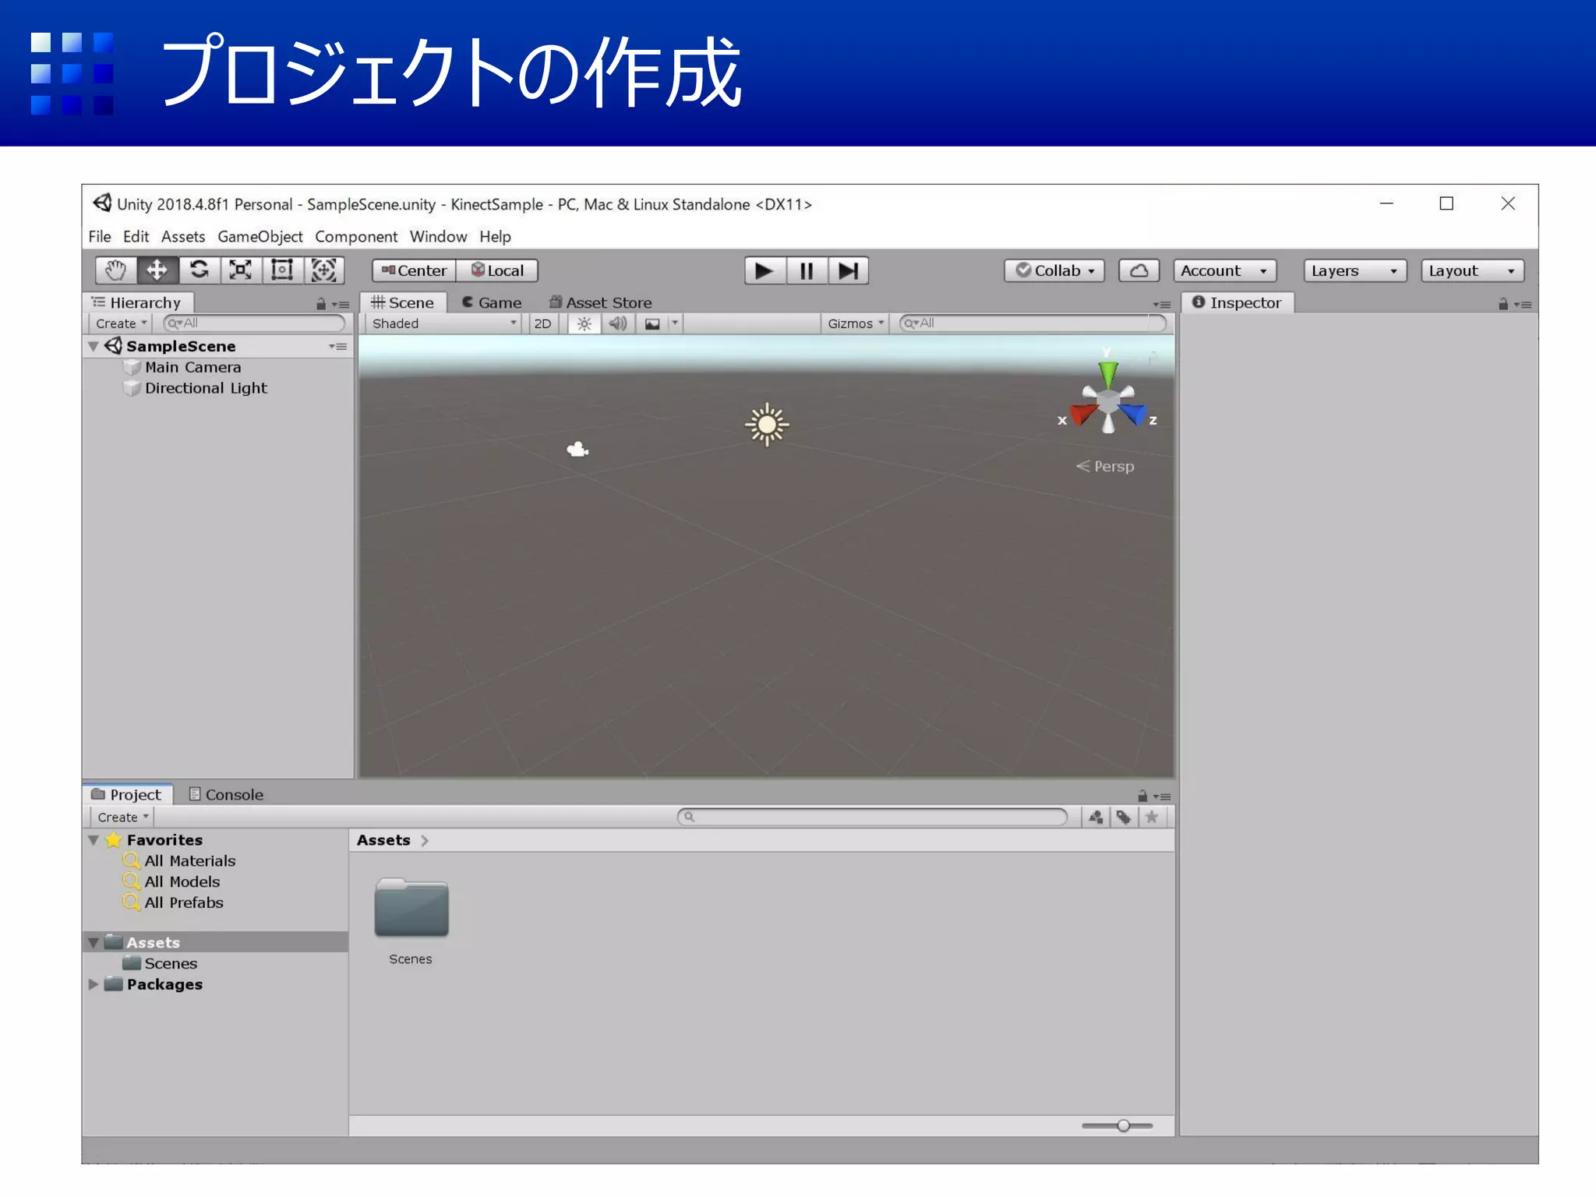The image size is (1596, 1197).
Task: Toggle Persp projection label
Action: pyautogui.click(x=1105, y=466)
